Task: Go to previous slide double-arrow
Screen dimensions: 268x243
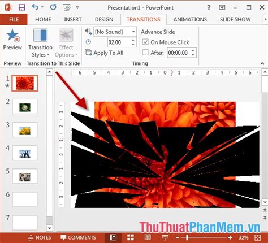Action: 265,210
